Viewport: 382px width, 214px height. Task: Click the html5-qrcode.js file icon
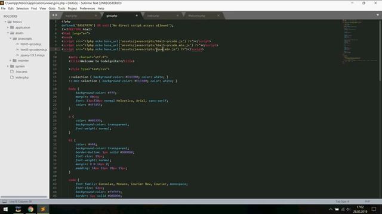(x=17, y=44)
